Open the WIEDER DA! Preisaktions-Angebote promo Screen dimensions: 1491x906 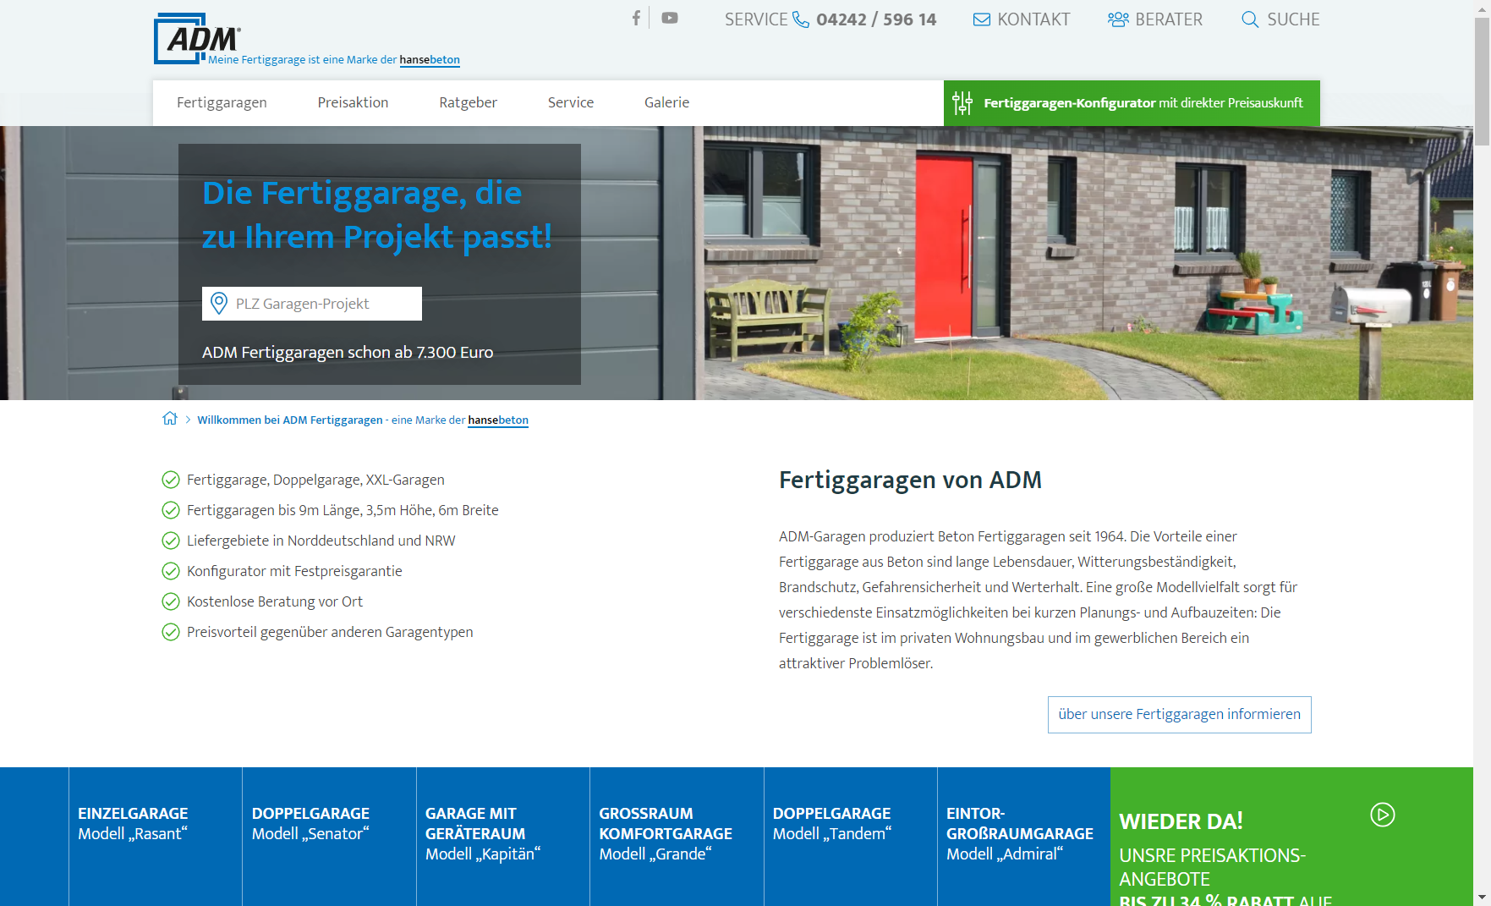1291,837
